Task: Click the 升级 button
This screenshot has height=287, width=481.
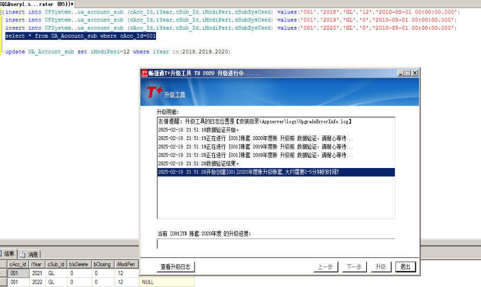Action: coord(380,267)
